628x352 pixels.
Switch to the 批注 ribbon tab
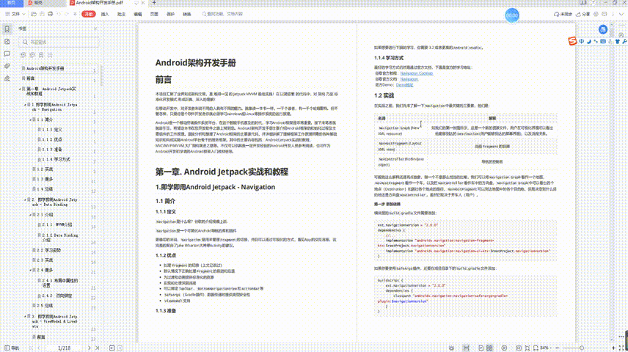click(x=121, y=14)
